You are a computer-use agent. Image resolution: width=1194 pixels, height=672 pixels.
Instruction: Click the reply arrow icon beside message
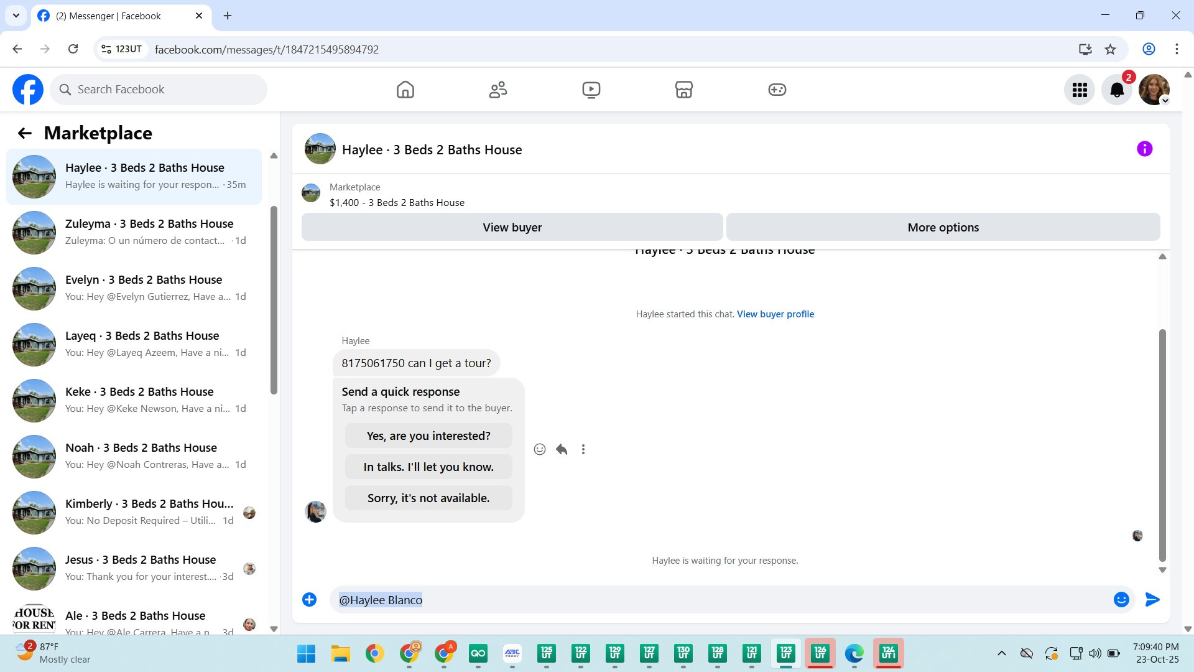(x=562, y=449)
